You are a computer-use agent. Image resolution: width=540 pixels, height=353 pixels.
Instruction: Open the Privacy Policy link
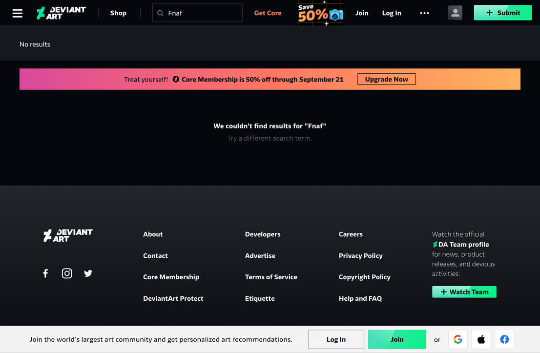point(361,255)
